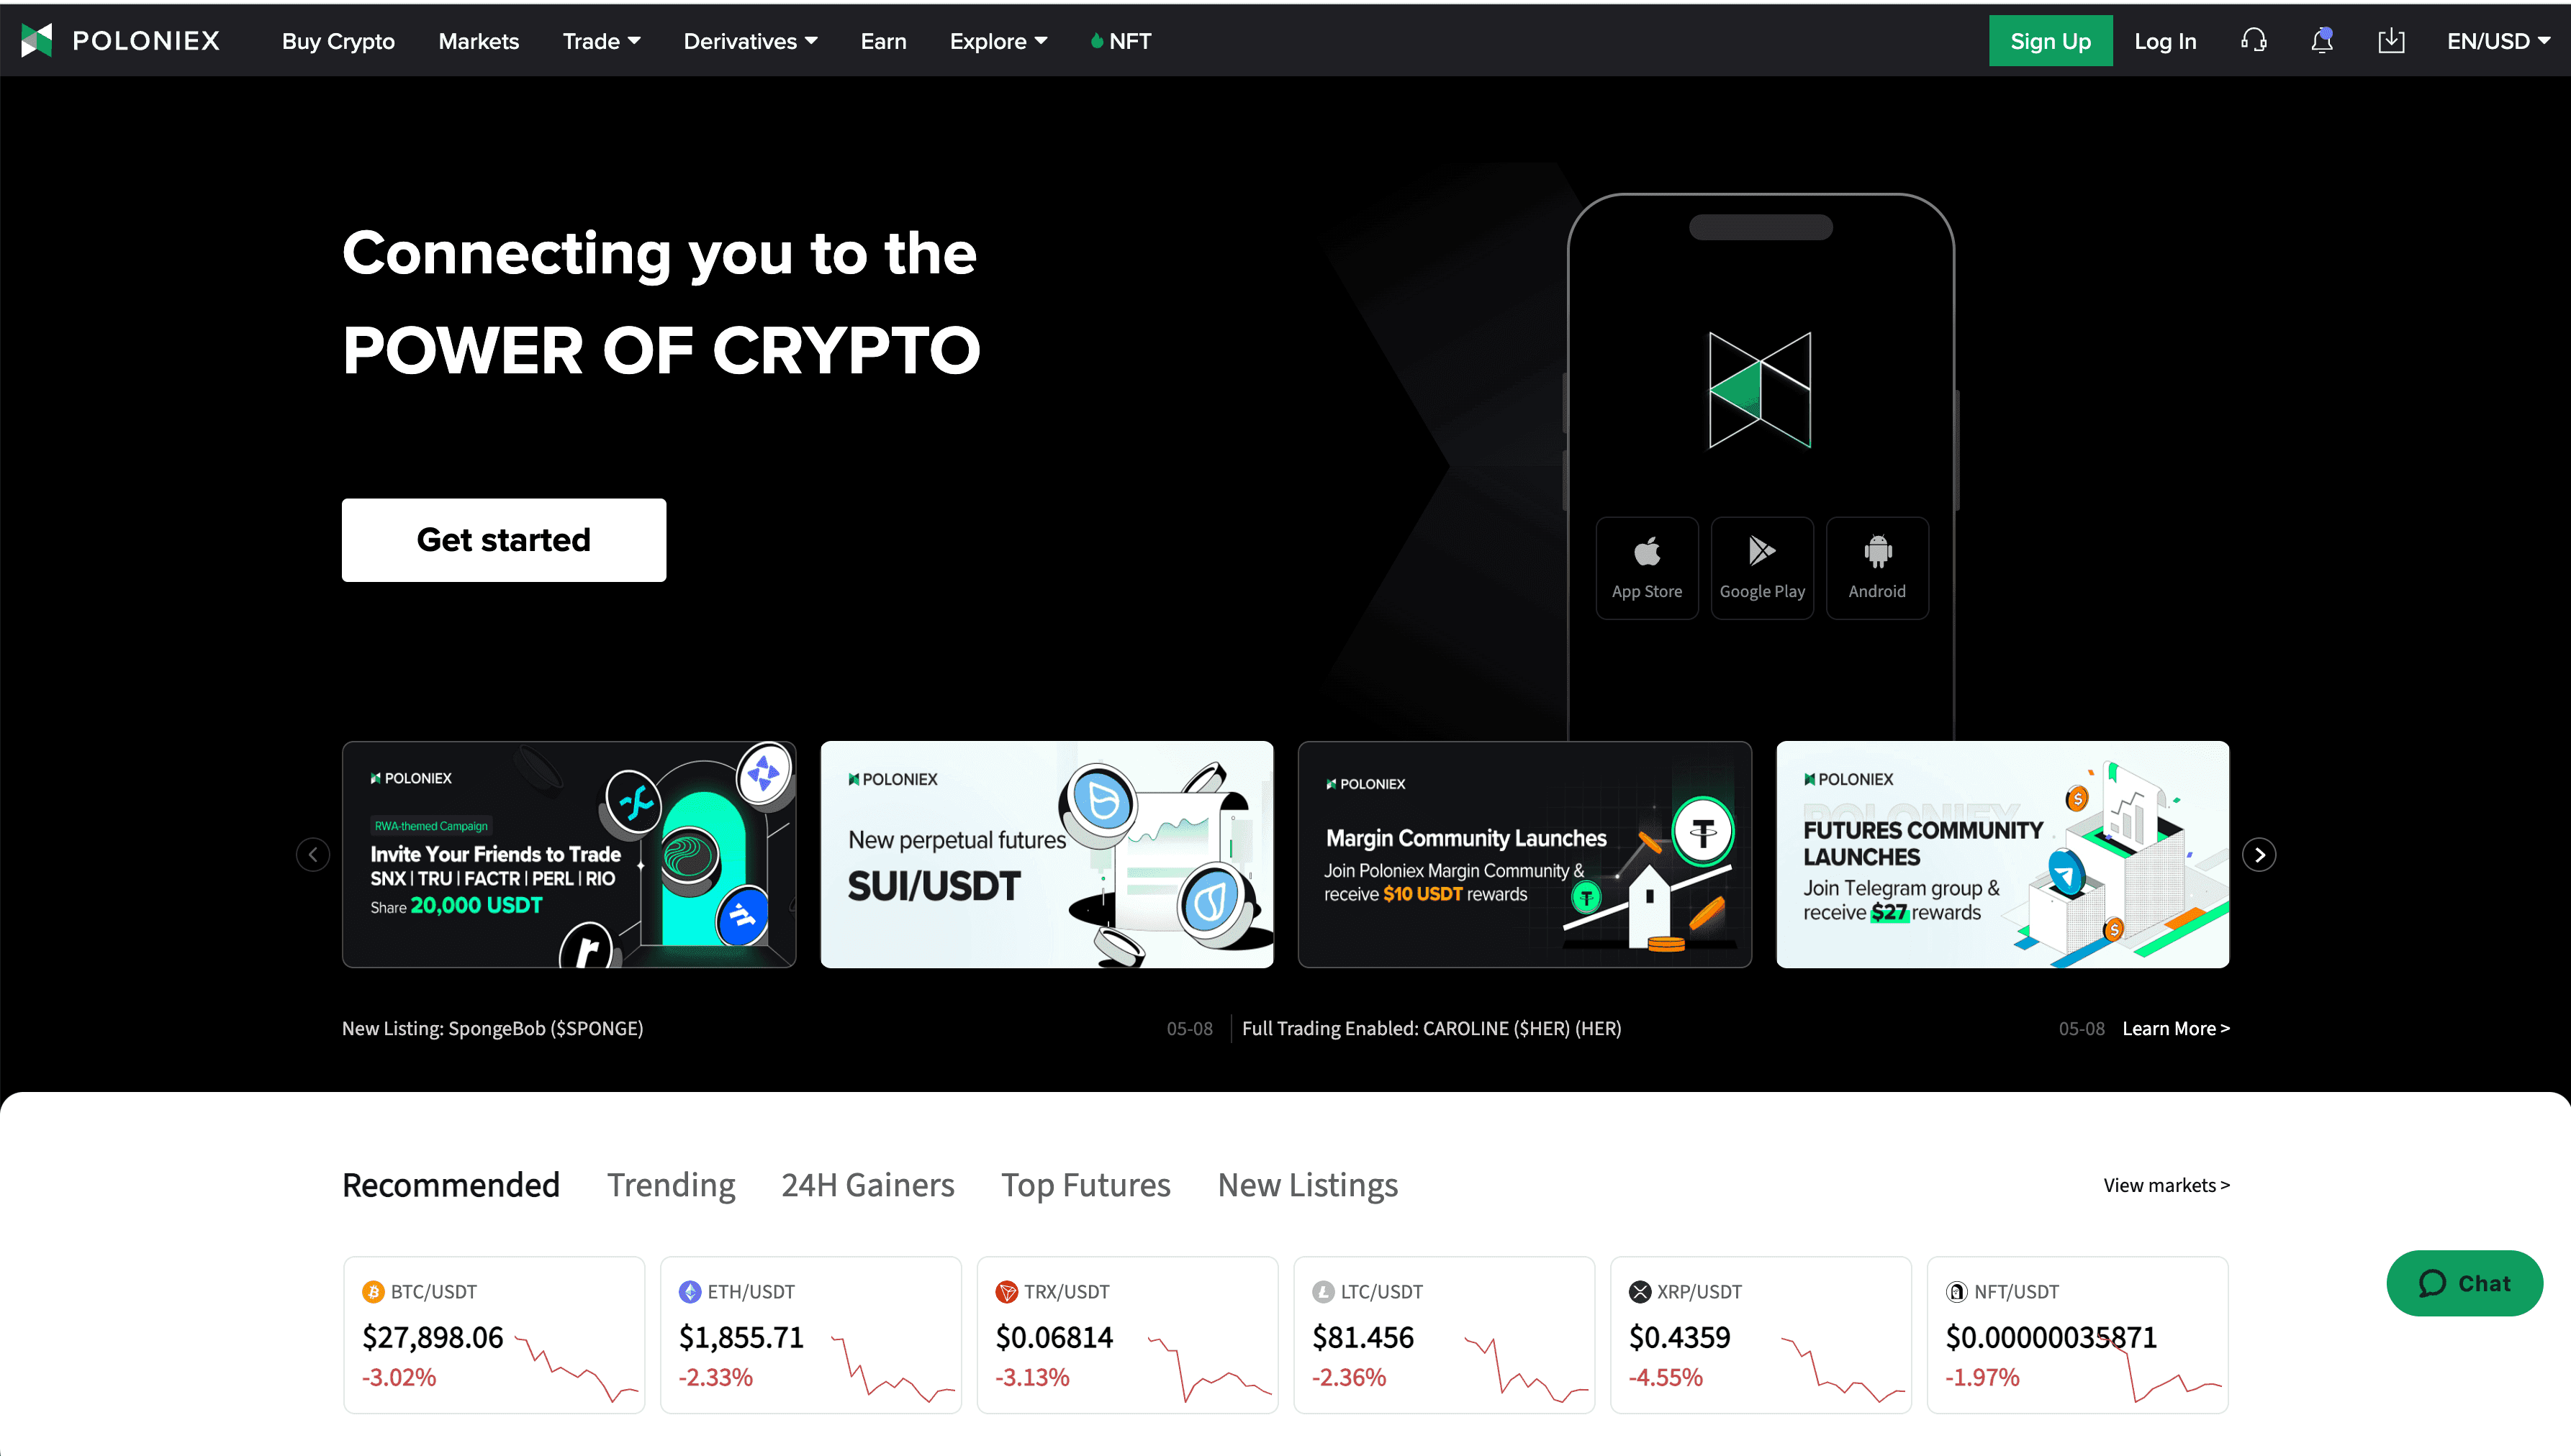Open the Margin Community Launches banner

[1524, 855]
